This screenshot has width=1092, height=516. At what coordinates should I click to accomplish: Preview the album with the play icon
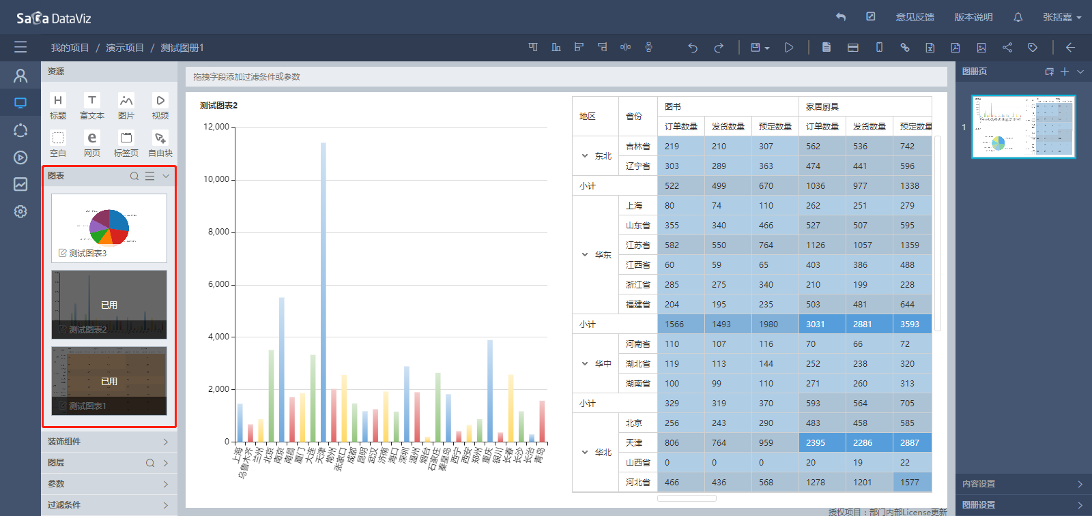[789, 48]
